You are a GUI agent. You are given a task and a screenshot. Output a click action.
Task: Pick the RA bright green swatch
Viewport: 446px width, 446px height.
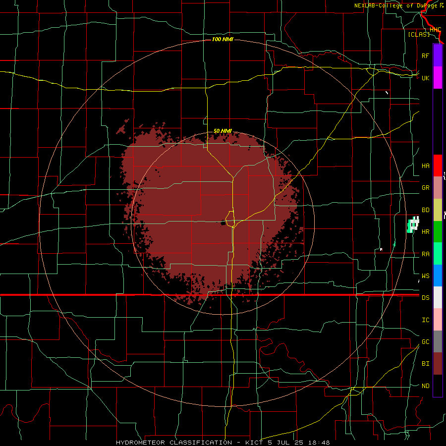tap(438, 254)
